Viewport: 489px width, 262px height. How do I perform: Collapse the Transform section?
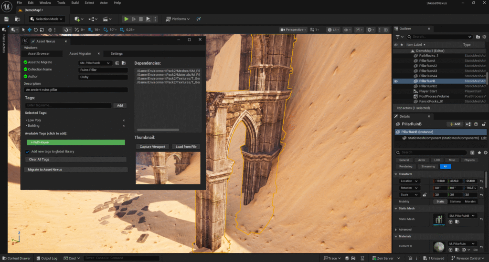pos(396,174)
